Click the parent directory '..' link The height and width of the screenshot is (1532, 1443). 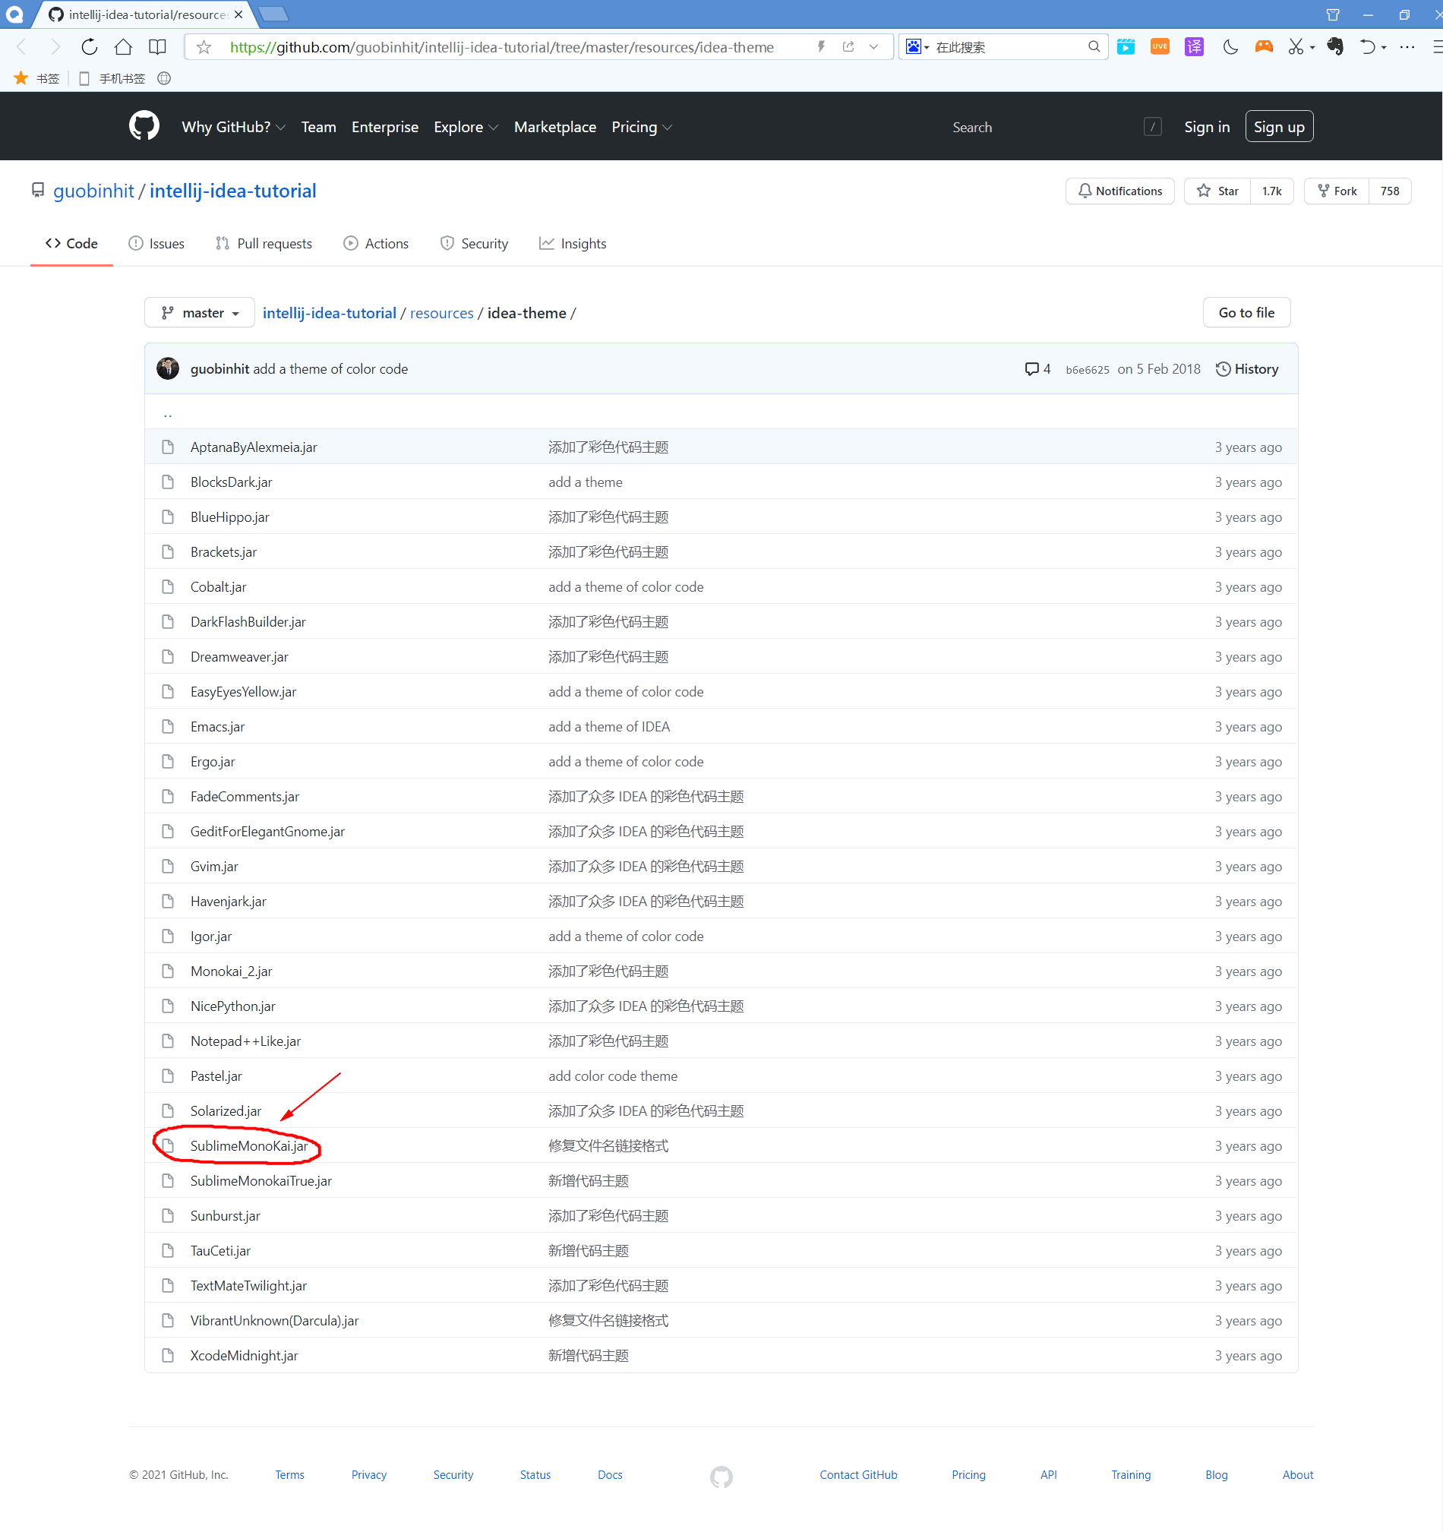[167, 414]
